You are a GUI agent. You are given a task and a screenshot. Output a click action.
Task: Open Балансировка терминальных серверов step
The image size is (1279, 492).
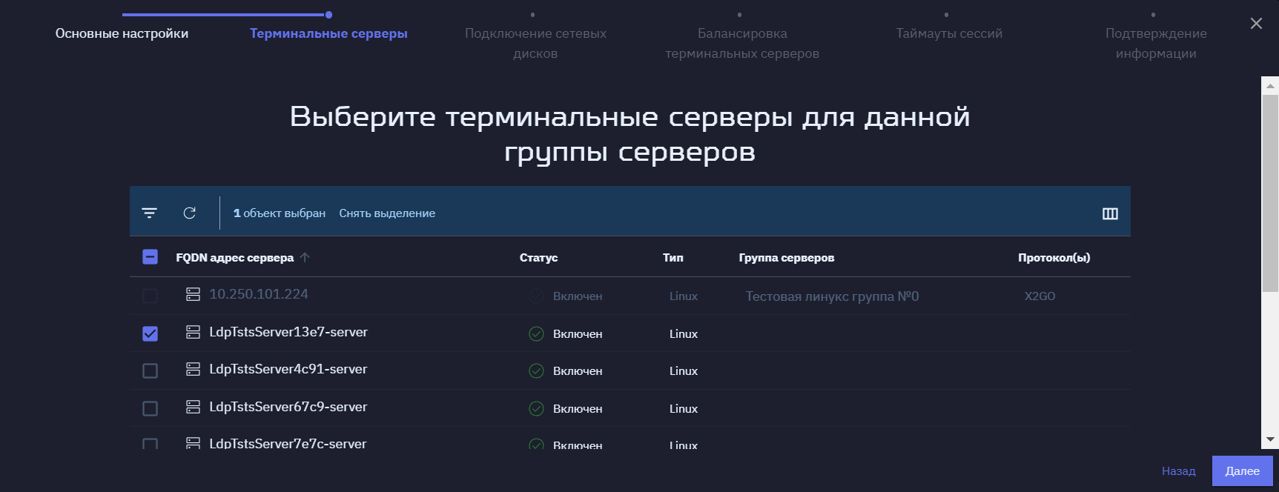click(x=742, y=43)
